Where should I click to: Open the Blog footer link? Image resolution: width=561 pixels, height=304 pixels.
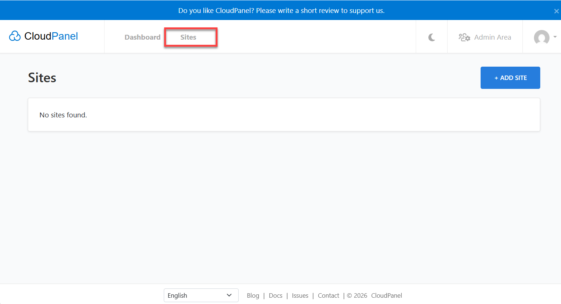coord(253,295)
